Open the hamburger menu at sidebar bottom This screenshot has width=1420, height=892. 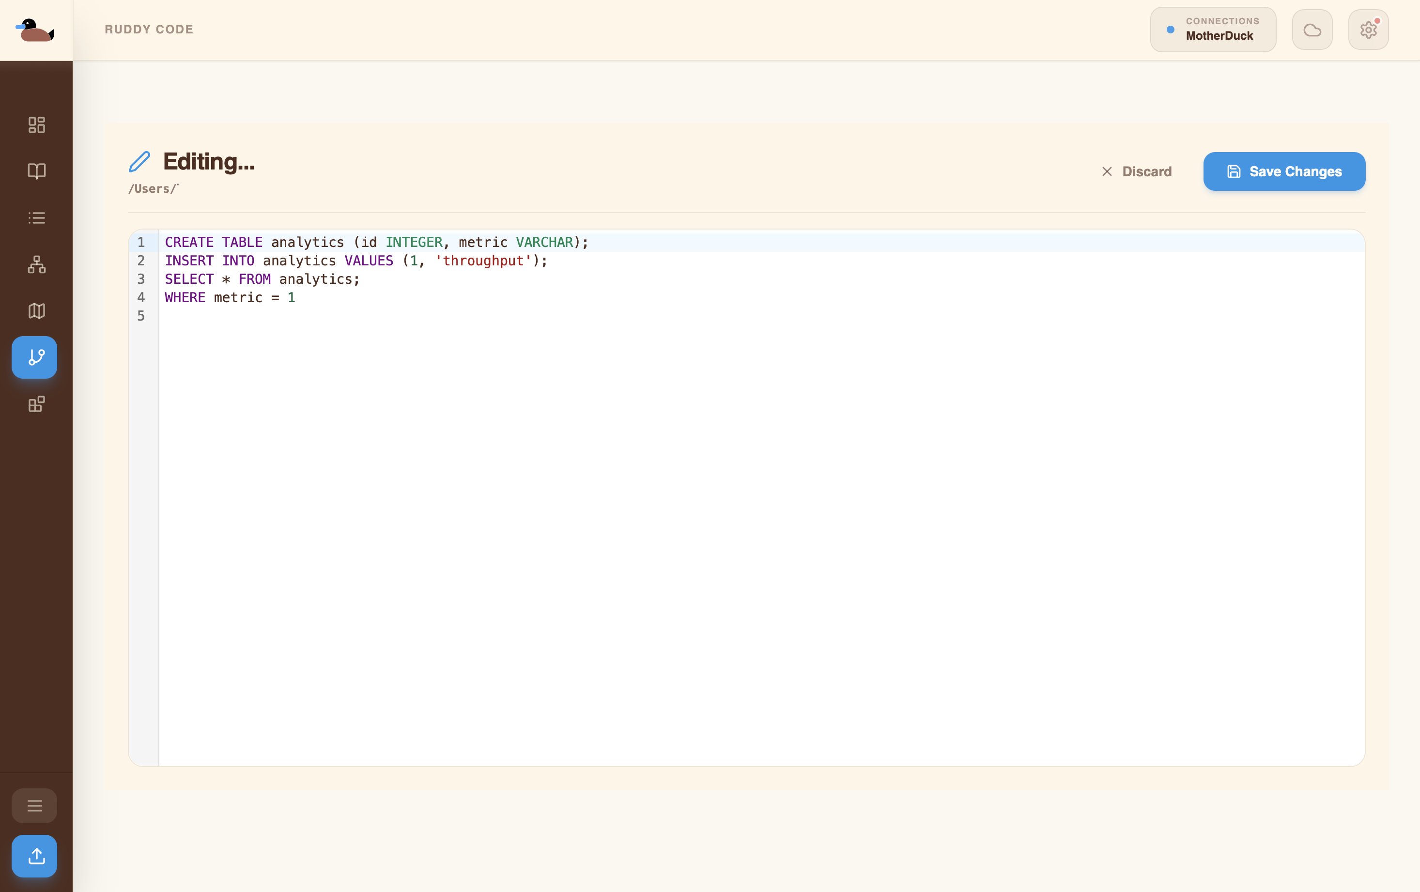(34, 805)
